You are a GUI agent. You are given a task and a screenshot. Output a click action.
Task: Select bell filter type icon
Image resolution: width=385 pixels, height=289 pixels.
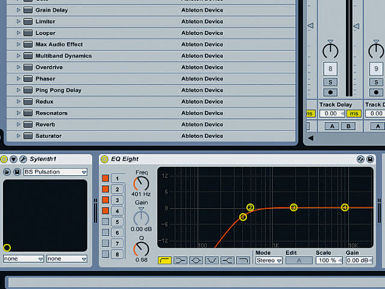(x=196, y=260)
